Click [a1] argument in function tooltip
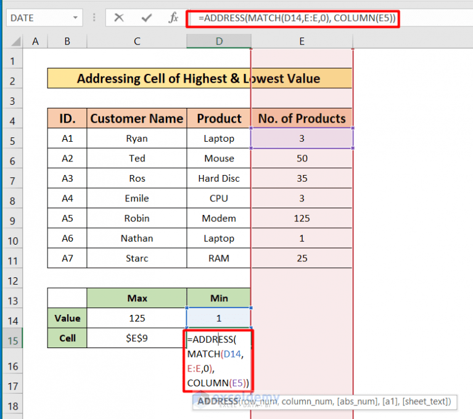The width and height of the screenshot is (473, 419). coord(390,402)
